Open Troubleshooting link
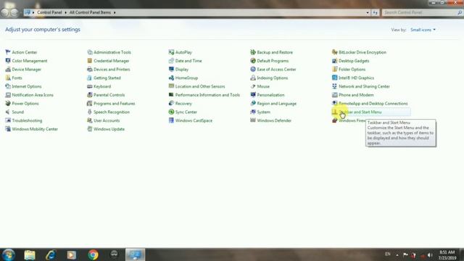 coord(27,120)
